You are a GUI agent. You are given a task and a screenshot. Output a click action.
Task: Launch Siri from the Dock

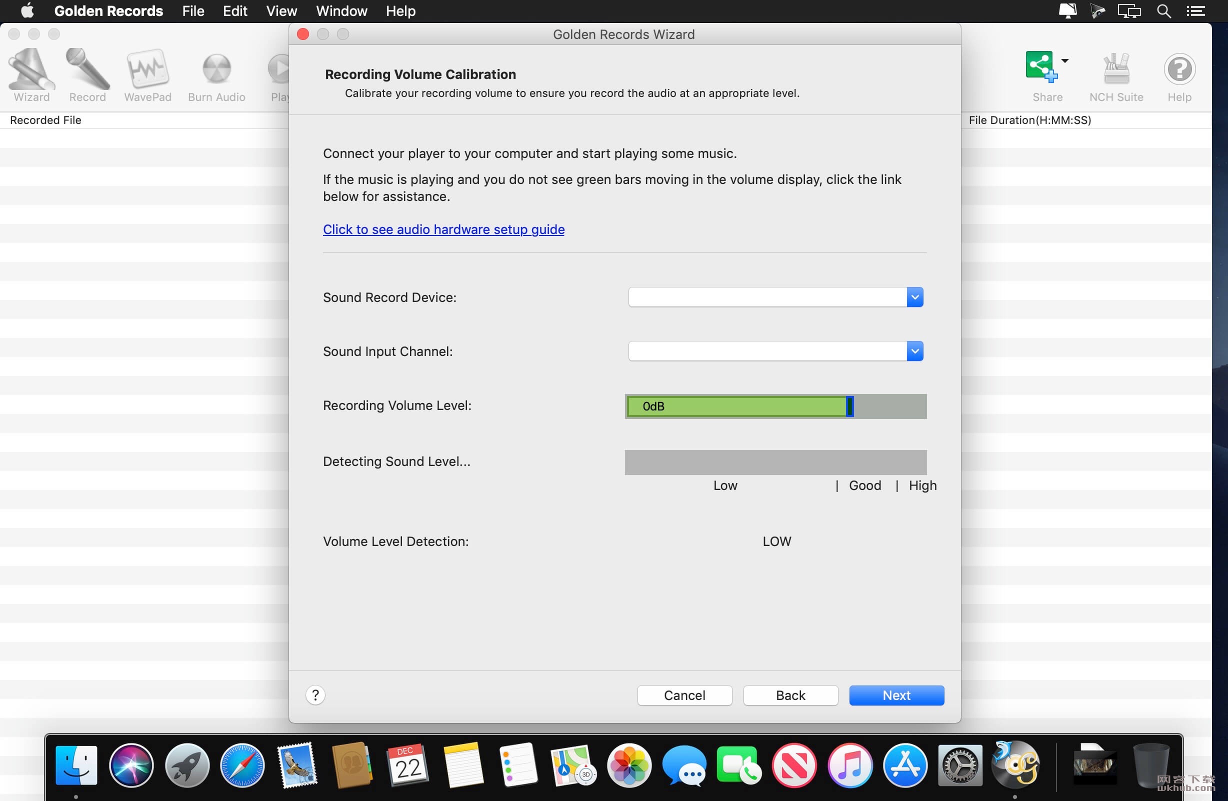pos(131,765)
